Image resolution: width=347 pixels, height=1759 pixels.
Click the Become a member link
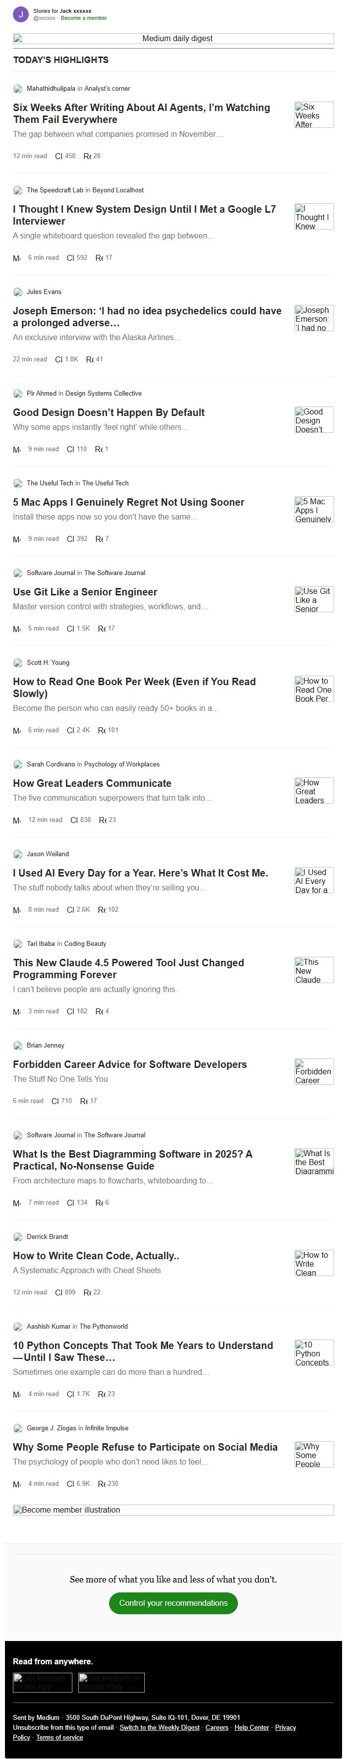coord(84,18)
